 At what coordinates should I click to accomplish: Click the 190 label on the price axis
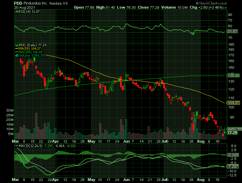point(231,45)
